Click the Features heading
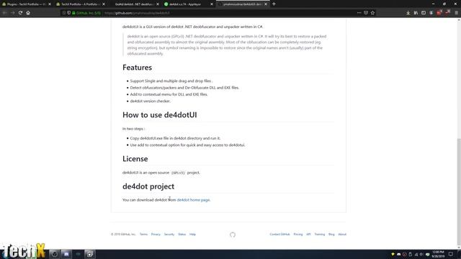The width and height of the screenshot is (461, 259). tap(138, 68)
